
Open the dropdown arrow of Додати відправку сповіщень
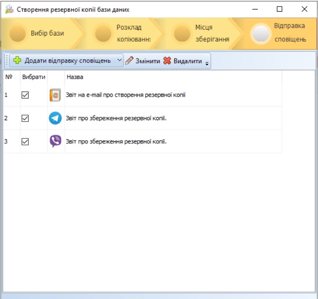coord(119,60)
